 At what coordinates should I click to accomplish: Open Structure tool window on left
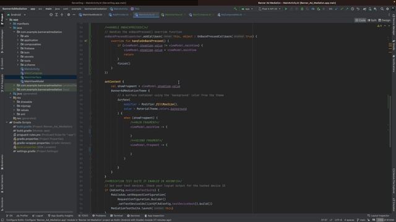[x=2, y=204]
